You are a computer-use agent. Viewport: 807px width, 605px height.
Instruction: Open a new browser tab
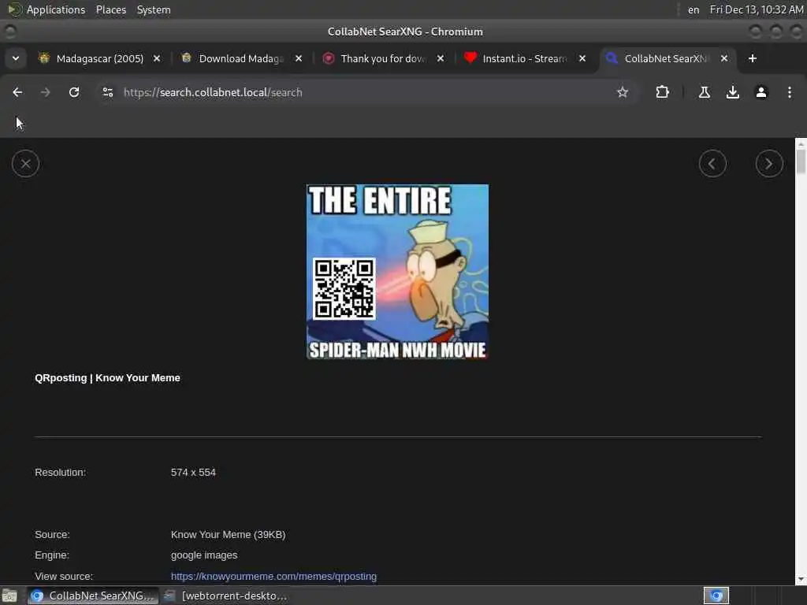752,58
